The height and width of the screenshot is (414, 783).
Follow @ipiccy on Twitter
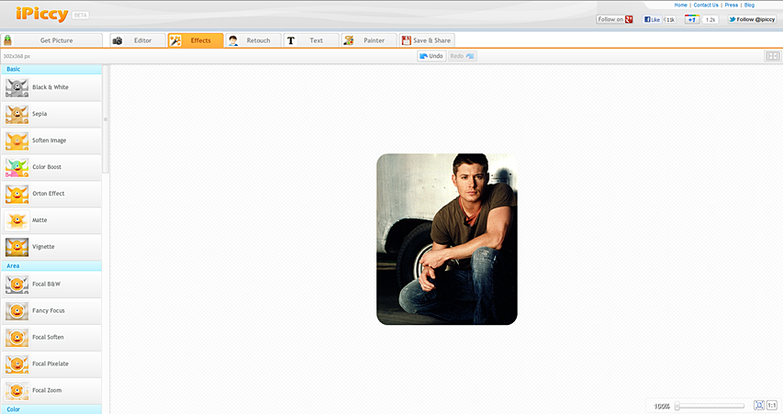[752, 19]
